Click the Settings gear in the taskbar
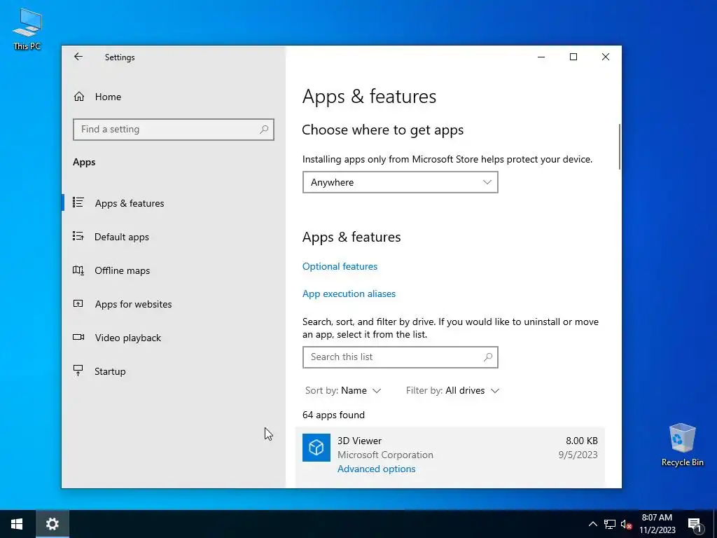 [x=52, y=524]
